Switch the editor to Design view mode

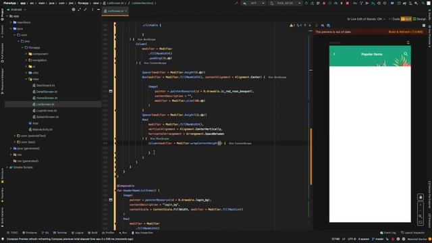420,19
